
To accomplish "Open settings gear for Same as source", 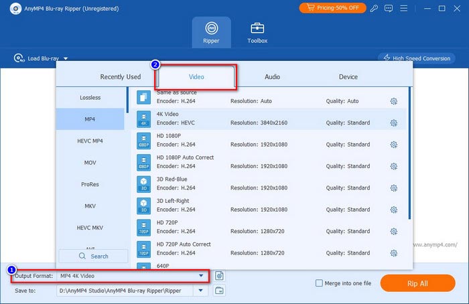I will coord(394,101).
